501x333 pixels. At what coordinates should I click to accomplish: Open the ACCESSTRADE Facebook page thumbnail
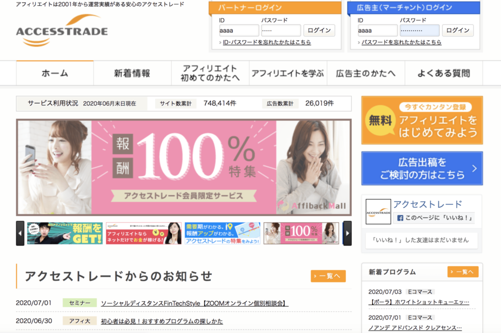click(378, 212)
